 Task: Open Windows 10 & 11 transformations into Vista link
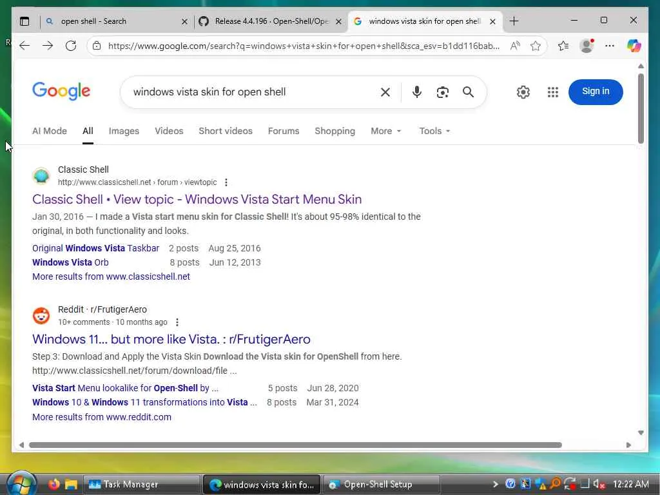[x=144, y=402]
